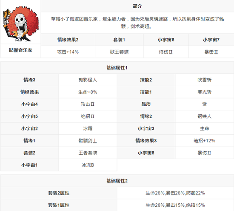
Task: Select the 小宇宙2 label cell
Action: pyautogui.click(x=29, y=128)
